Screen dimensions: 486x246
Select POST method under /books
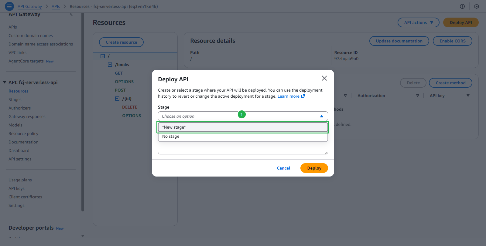pyautogui.click(x=120, y=90)
